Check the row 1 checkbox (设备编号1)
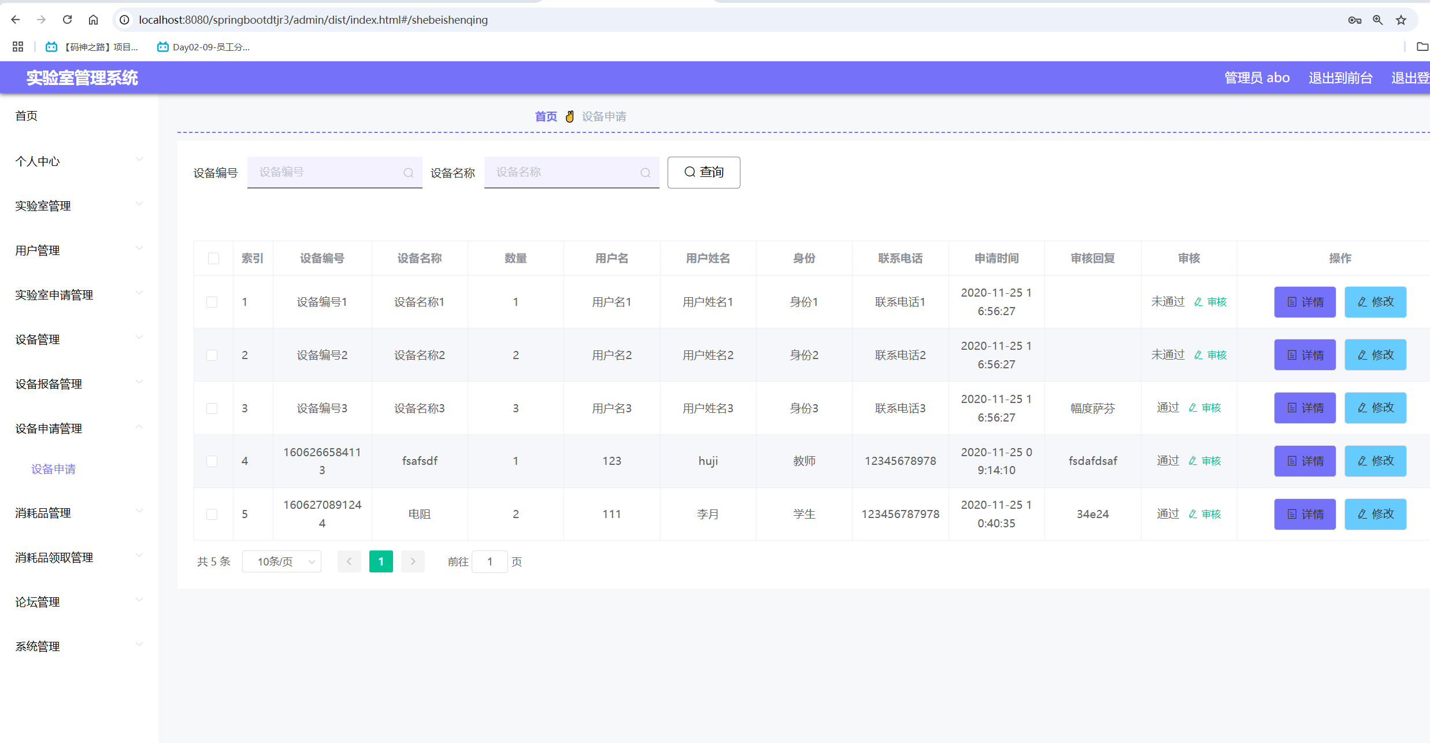 [x=212, y=302]
